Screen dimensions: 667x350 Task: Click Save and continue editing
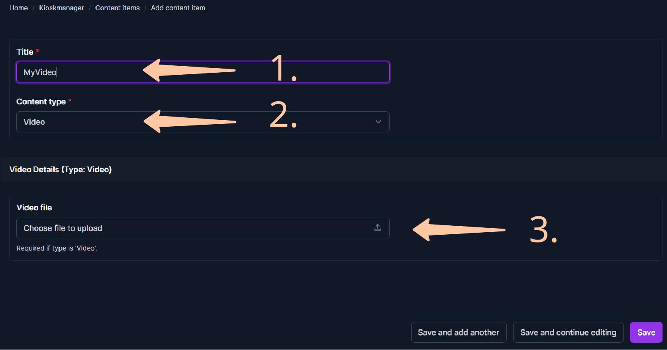(x=568, y=333)
